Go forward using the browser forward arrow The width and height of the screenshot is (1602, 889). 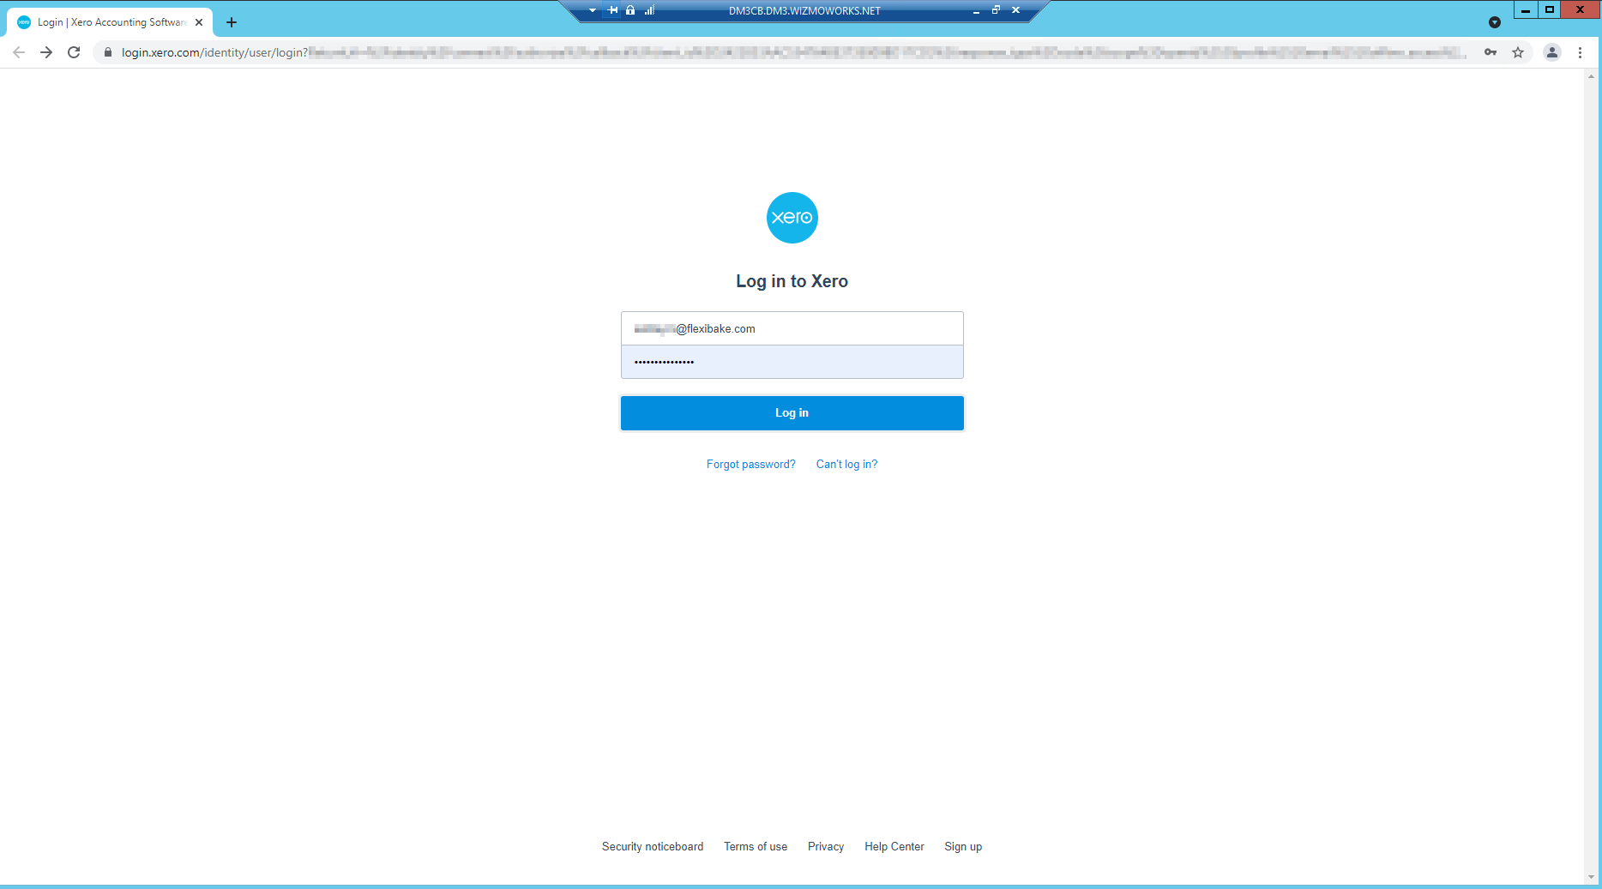click(x=46, y=52)
